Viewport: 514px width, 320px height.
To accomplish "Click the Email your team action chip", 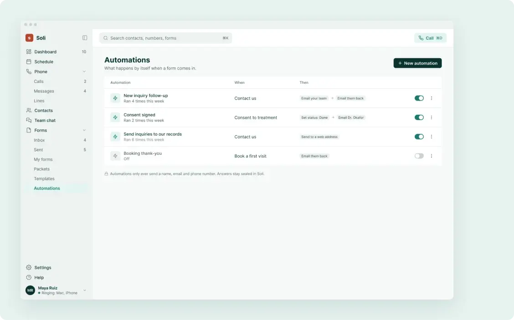I will [314, 98].
